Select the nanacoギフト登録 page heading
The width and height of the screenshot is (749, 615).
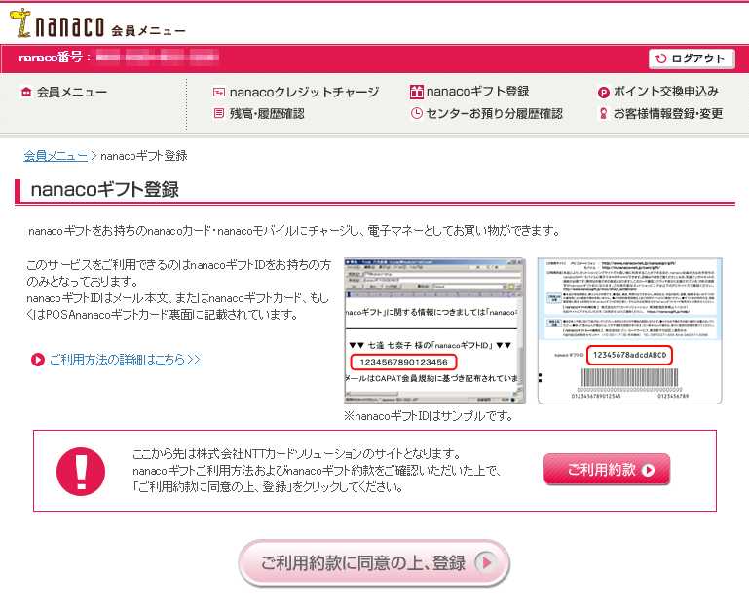click(104, 190)
